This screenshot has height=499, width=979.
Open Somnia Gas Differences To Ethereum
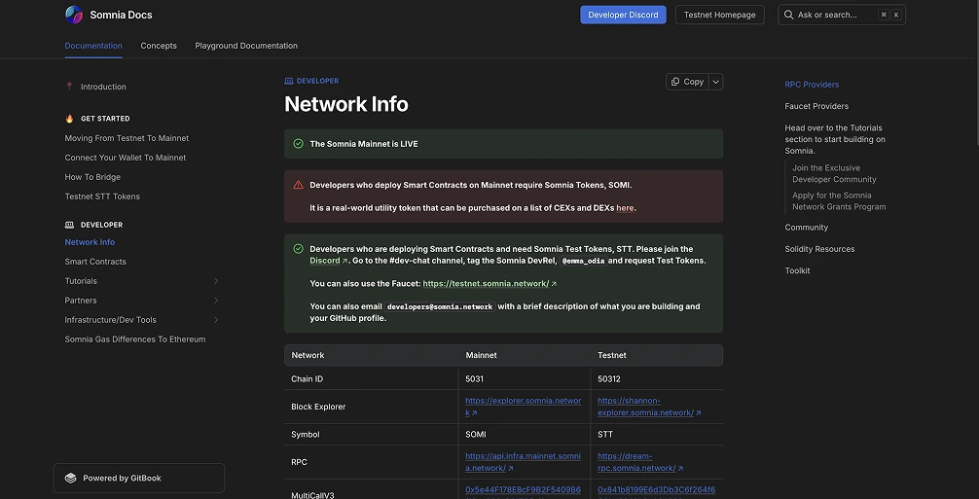pyautogui.click(x=135, y=339)
